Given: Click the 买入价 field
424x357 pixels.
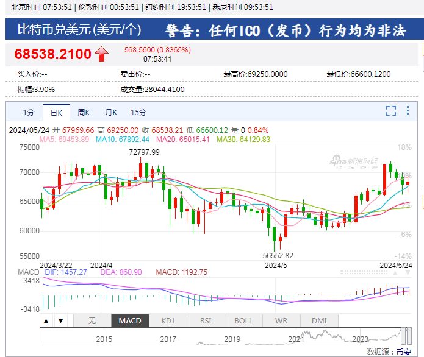Looking at the screenshot, I should [x=32, y=74].
